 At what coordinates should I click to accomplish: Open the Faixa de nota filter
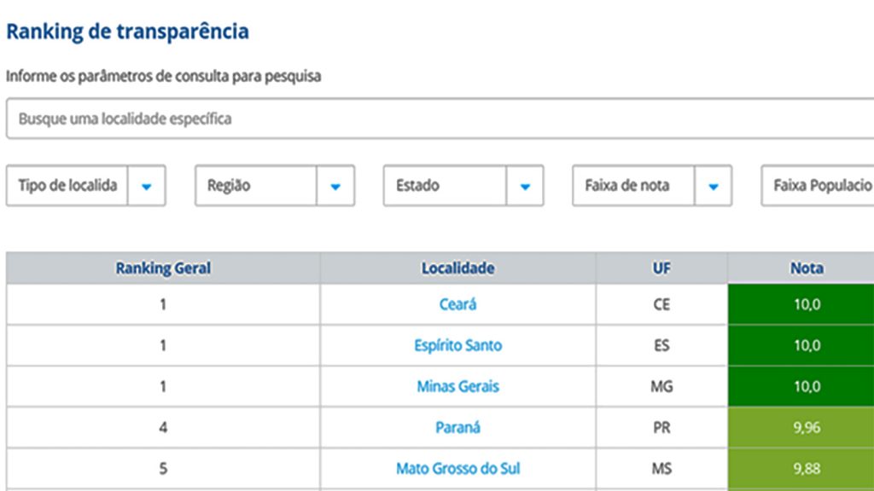coord(633,186)
